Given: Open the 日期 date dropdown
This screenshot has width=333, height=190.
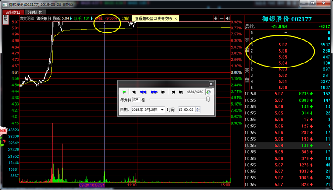Looking at the screenshot, I should click(x=162, y=110).
